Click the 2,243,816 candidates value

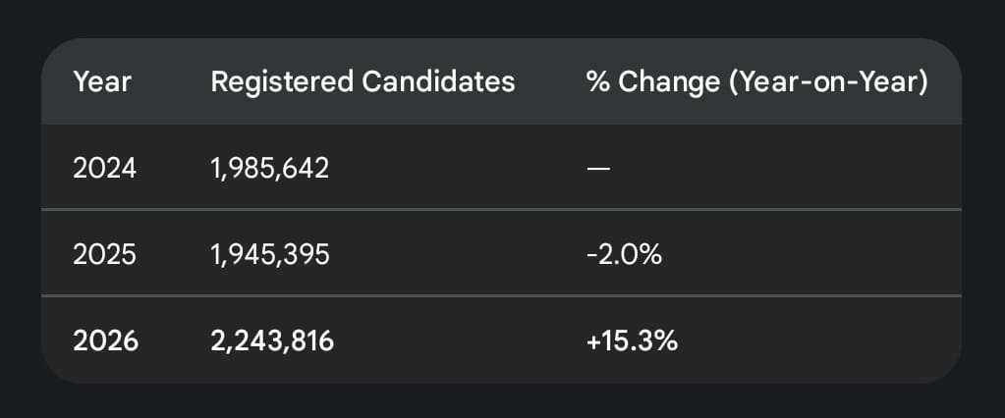click(x=272, y=341)
